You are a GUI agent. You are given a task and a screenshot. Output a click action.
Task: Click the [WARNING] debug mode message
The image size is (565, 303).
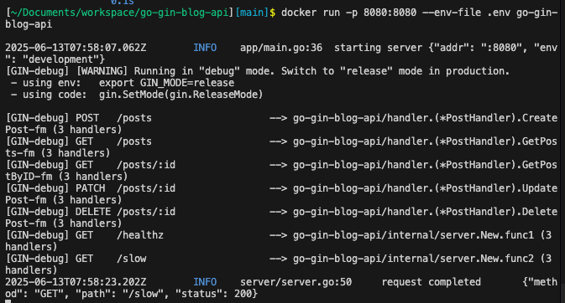293,71
